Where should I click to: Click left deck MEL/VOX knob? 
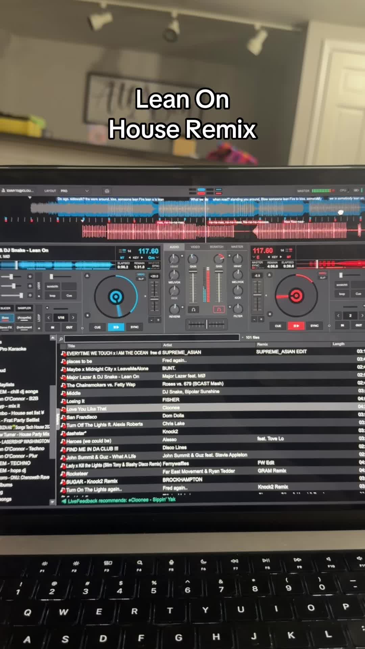[x=174, y=275]
